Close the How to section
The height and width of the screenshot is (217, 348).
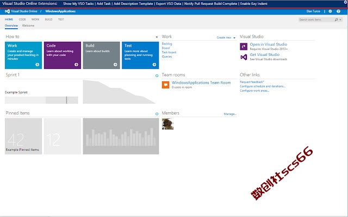pyautogui.click(x=157, y=37)
